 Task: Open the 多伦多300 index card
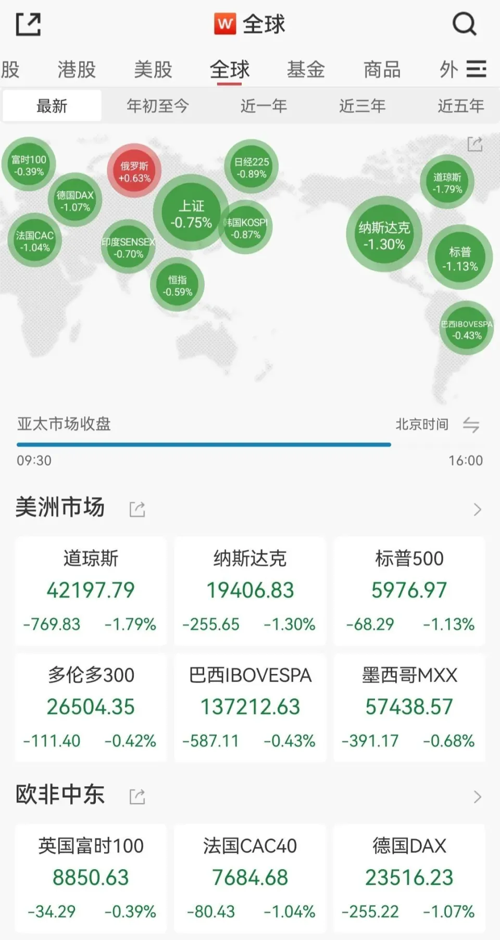[91, 708]
